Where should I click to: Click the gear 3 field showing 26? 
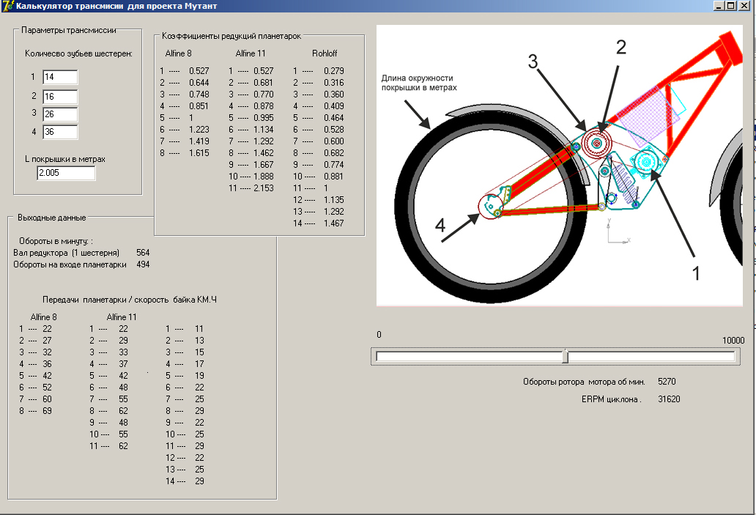[x=59, y=114]
